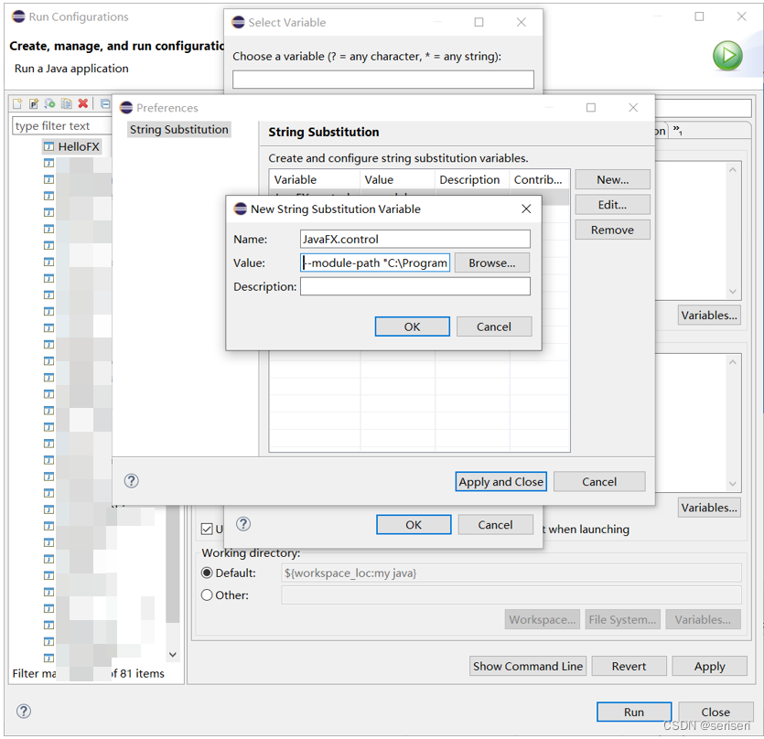Image resolution: width=764 pixels, height=739 pixels.
Task: Click the Value column header
Action: tap(397, 180)
